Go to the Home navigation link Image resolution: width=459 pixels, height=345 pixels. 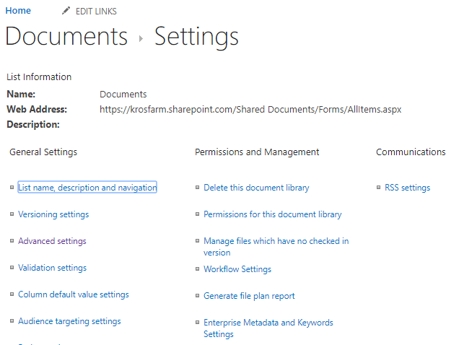(x=18, y=11)
